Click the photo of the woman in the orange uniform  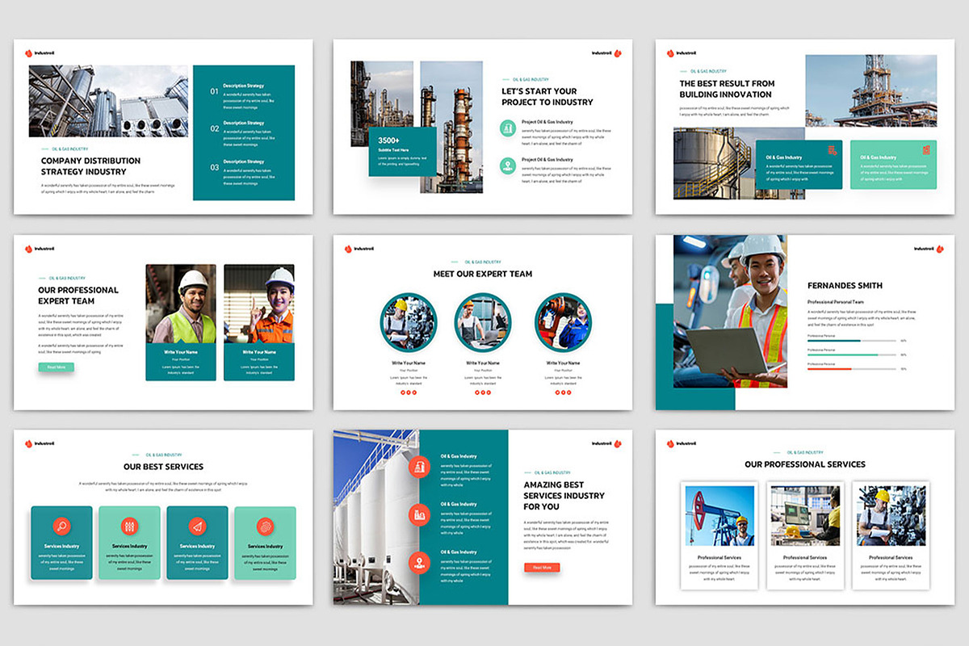[x=259, y=304]
